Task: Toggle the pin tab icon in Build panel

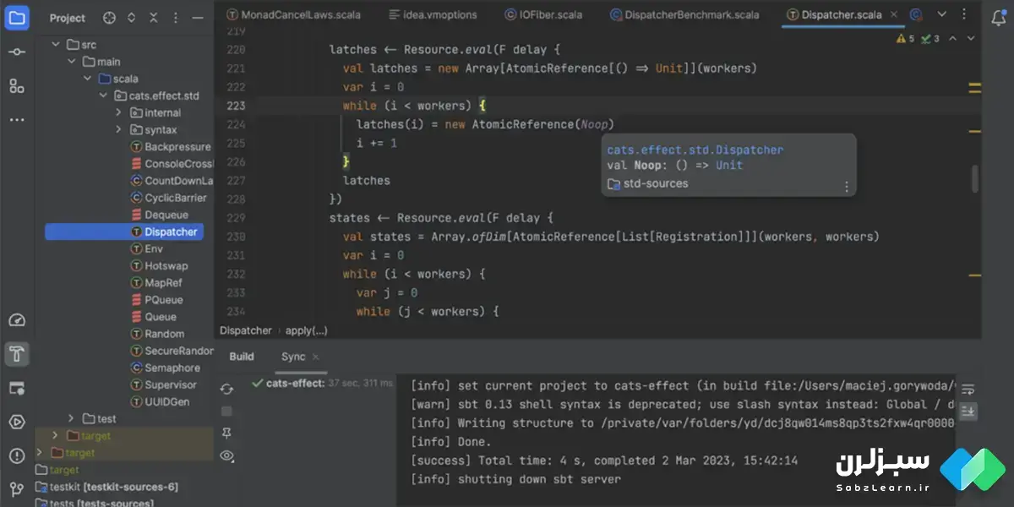Action: coord(226,433)
